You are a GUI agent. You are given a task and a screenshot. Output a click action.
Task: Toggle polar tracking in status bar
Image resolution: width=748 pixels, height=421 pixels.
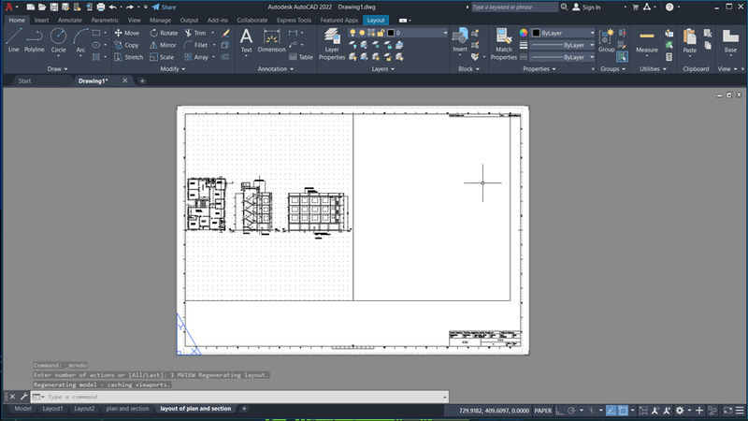click(x=571, y=411)
